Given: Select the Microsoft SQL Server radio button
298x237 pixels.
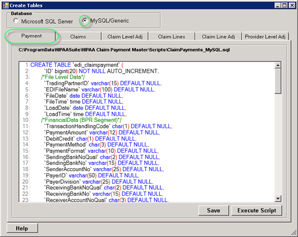Looking at the screenshot, I should click(x=16, y=21).
